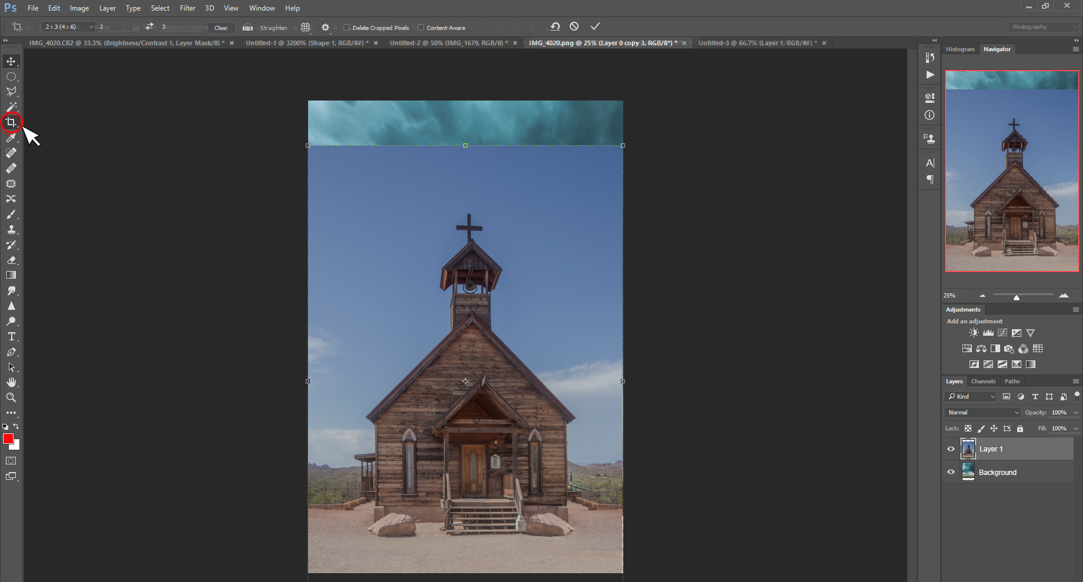Image resolution: width=1083 pixels, height=582 pixels.
Task: Open the Photography workspace dropdown
Action: [x=1044, y=27]
